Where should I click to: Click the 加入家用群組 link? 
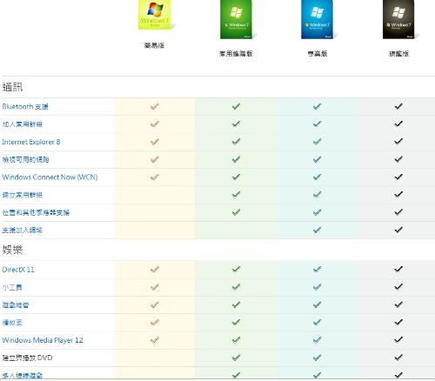23,124
